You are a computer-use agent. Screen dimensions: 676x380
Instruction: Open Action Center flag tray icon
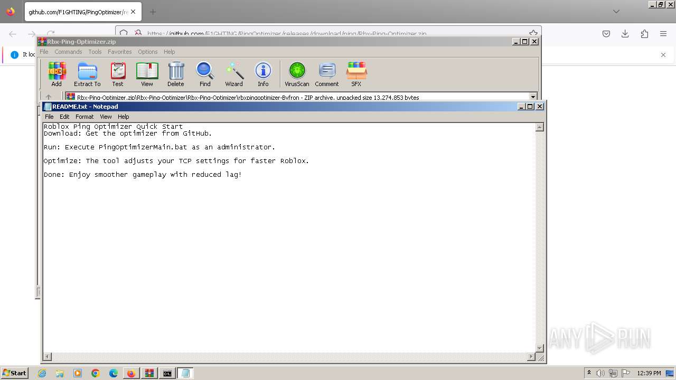pos(626,373)
